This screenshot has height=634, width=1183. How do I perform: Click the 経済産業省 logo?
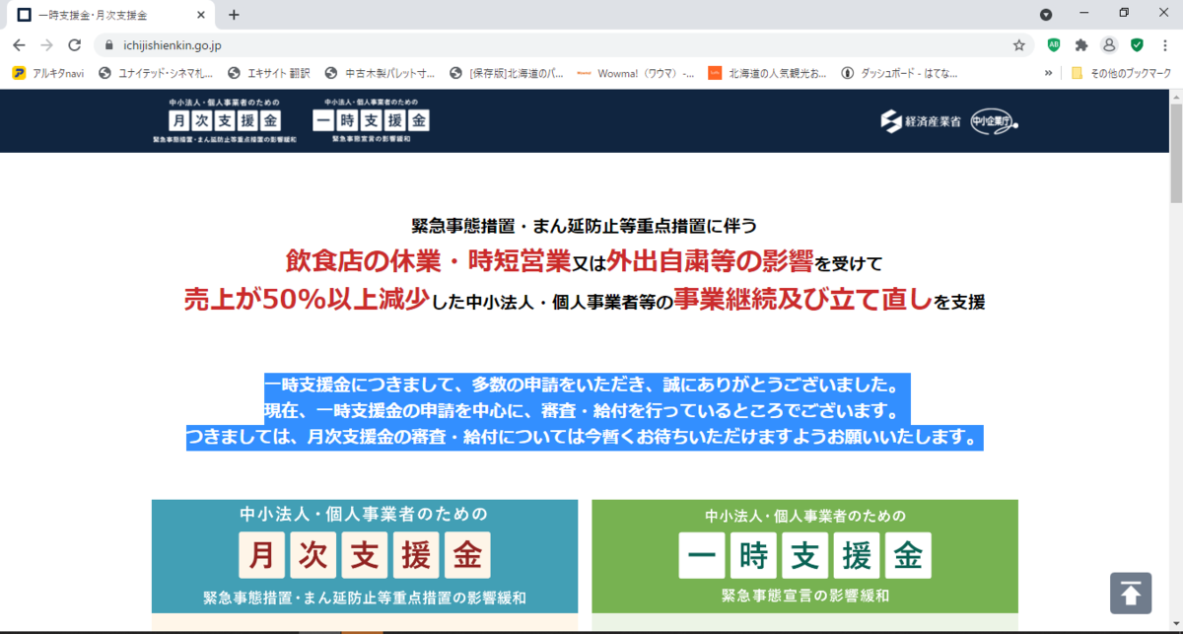click(921, 121)
